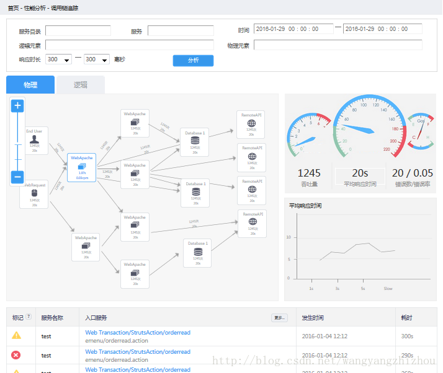Click the 服务目录 input field
Image resolution: width=443 pixels, height=373 pixels.
(x=78, y=31)
